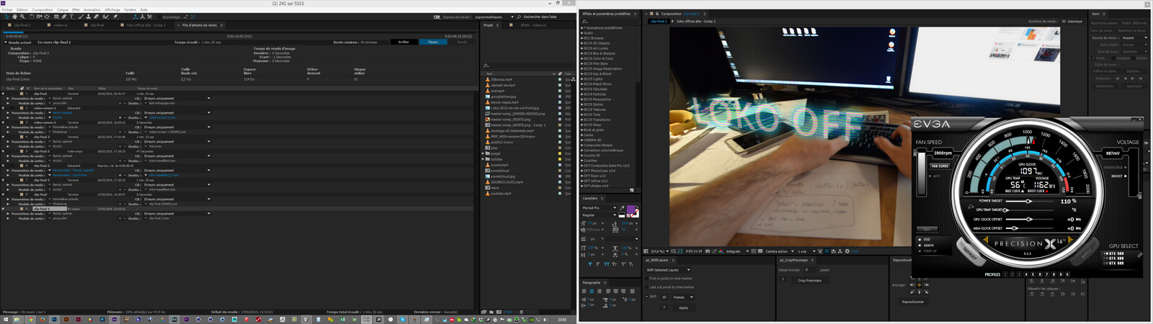The height and width of the screenshot is (324, 1153).
Task: Select the Shift radio option in pt_ShiftLayers
Action: 646,297
